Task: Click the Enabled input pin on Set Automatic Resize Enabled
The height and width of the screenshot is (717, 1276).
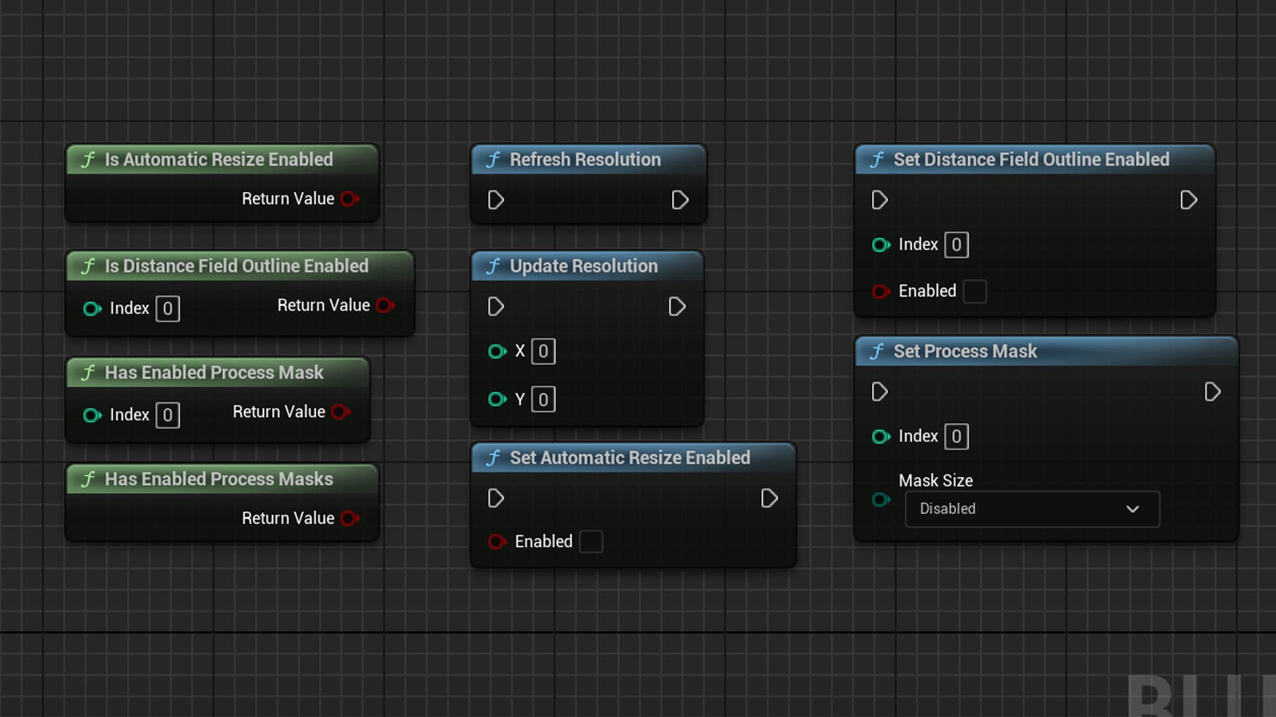Action: pos(497,542)
